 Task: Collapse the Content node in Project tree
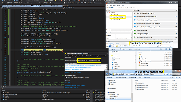pos(108,13)
